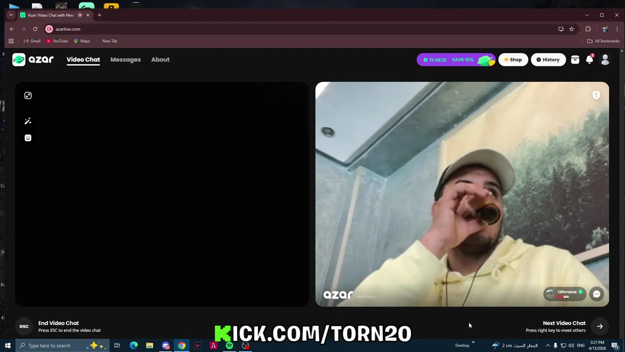The height and width of the screenshot is (352, 625).
Task: End the video chat with ESC button
Action: 24,326
